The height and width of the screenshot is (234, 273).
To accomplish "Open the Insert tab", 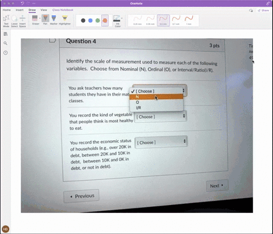I will (x=19, y=10).
